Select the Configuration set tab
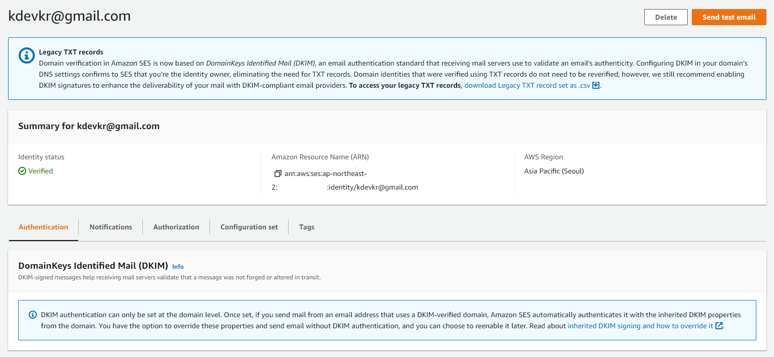Viewport: 774px width, 357px height. coord(249,227)
